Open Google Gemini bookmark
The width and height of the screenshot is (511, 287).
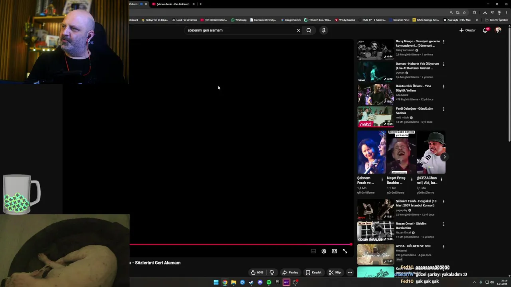pos(291,20)
